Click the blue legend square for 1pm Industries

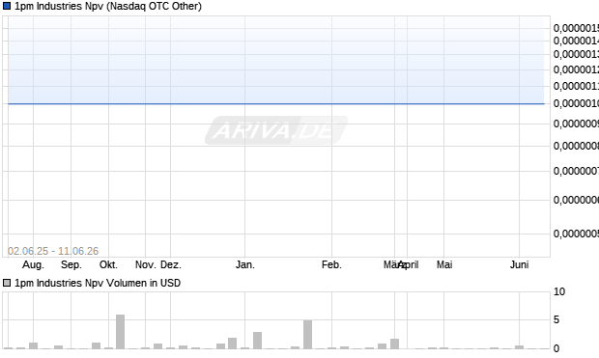tap(7, 6)
